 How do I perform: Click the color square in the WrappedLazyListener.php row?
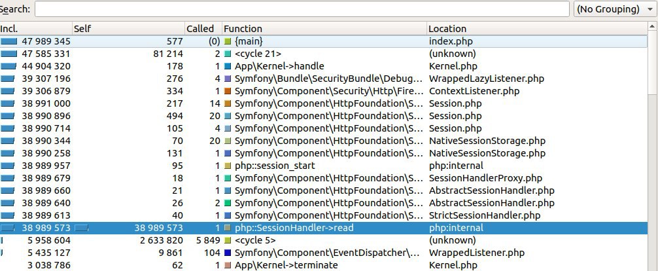tap(228, 79)
